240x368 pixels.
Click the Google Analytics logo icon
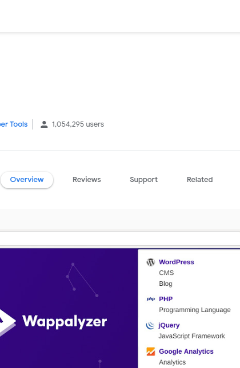151,351
